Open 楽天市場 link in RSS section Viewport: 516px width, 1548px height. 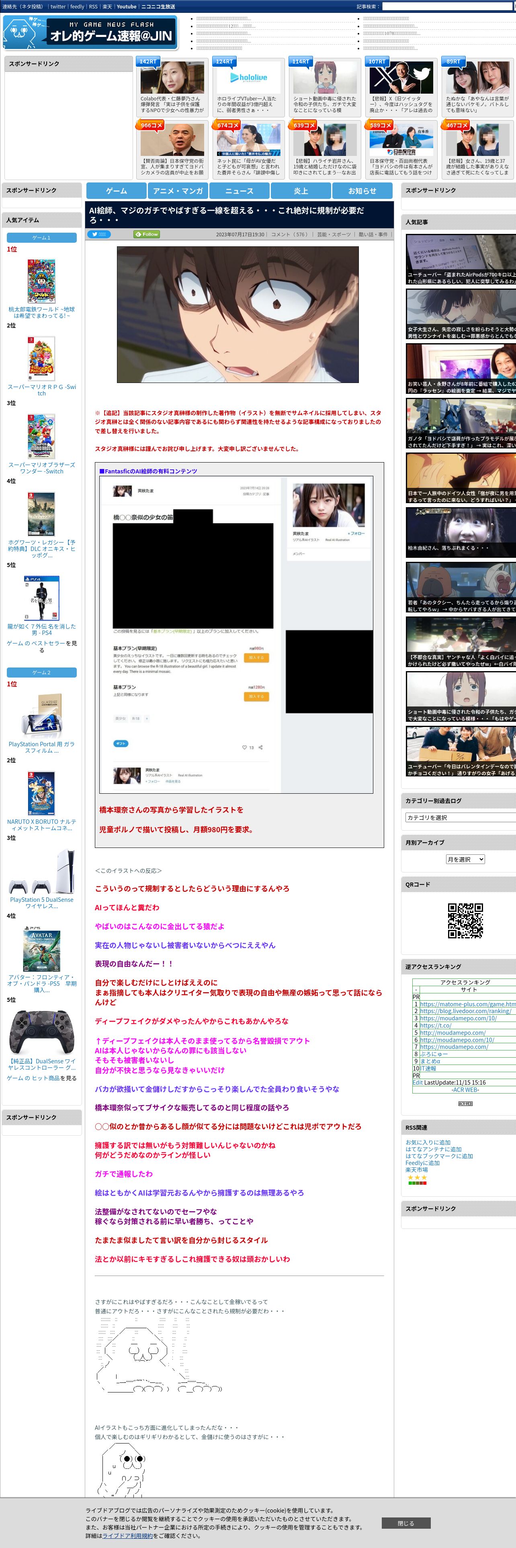coord(416,1169)
